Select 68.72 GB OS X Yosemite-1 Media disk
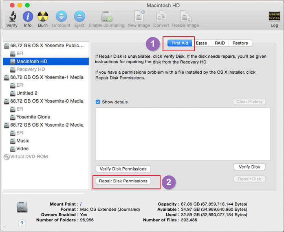The height and width of the screenshot is (232, 284). [46, 77]
